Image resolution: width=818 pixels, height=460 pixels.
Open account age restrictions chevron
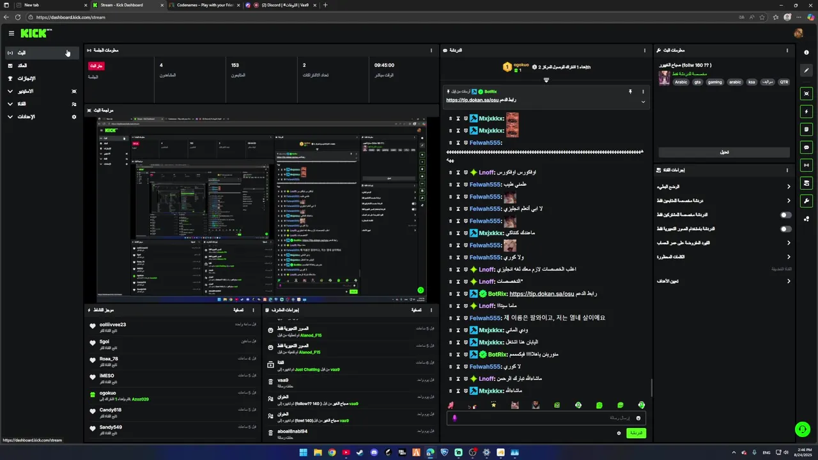point(789,243)
